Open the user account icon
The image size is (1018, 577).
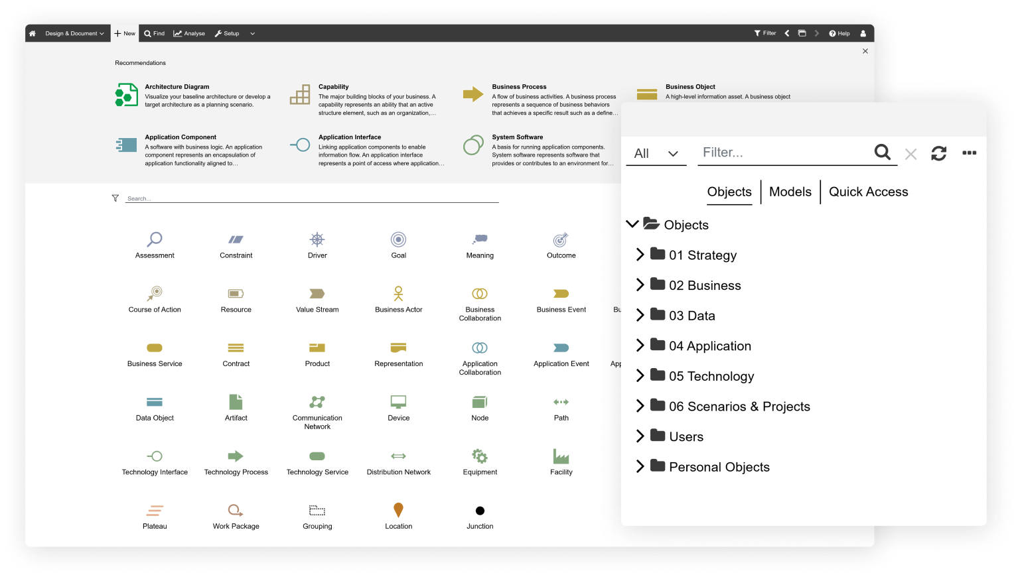(863, 33)
